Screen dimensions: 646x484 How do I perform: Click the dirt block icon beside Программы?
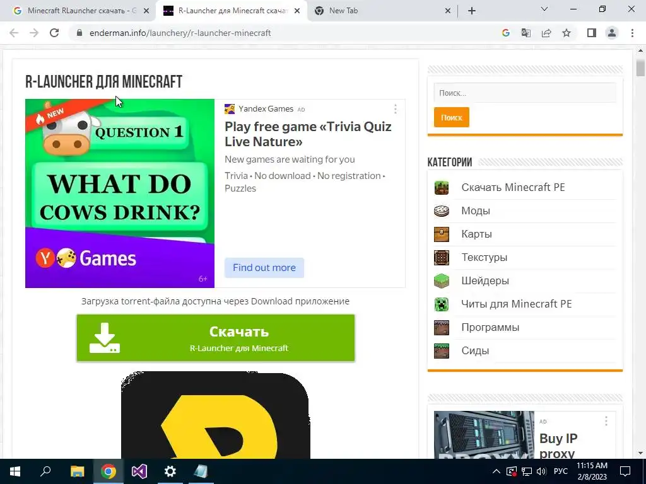441,328
